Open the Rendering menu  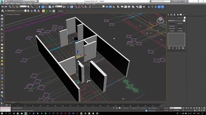click(x=64, y=4)
